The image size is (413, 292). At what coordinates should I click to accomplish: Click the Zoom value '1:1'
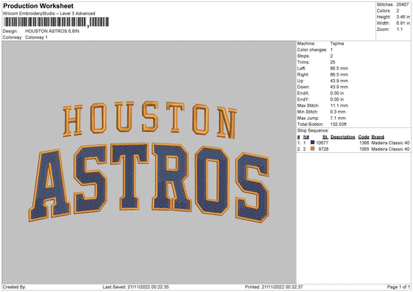pyautogui.click(x=399, y=30)
